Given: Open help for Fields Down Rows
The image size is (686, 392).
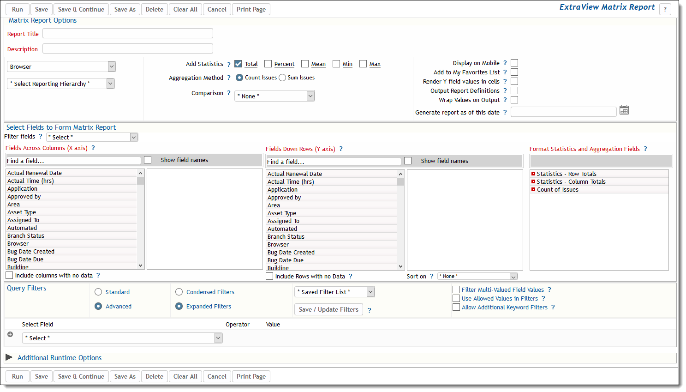Looking at the screenshot, I should click(340, 149).
